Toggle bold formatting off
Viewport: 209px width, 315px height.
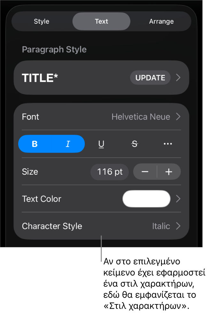coord(35,144)
